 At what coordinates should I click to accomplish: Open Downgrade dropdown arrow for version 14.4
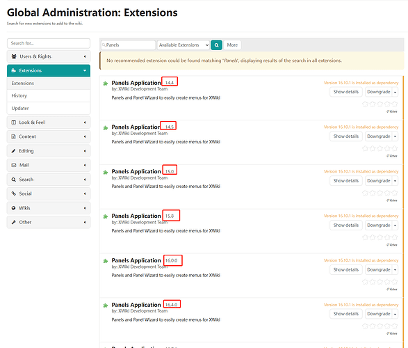coord(395,92)
